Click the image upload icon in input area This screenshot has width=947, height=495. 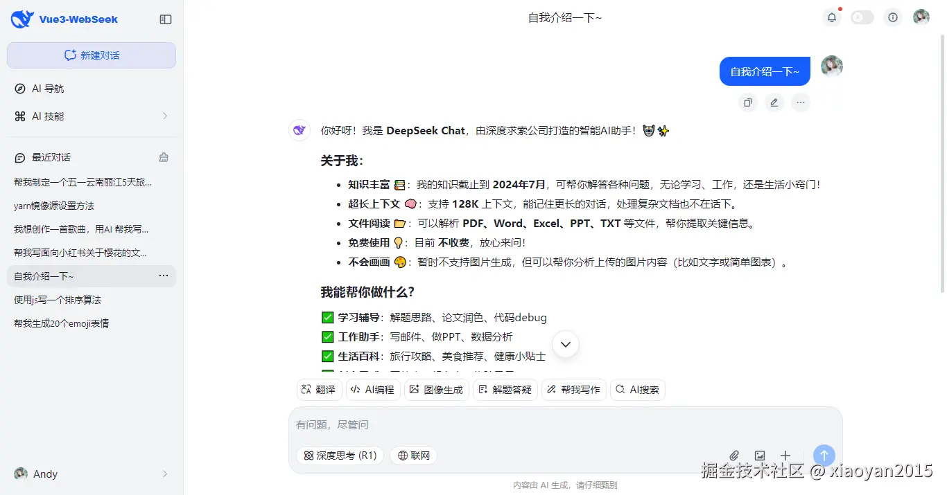tap(760, 456)
